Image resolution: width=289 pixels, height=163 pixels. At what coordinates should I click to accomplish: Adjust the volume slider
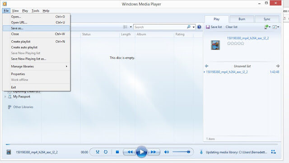pos(182,152)
